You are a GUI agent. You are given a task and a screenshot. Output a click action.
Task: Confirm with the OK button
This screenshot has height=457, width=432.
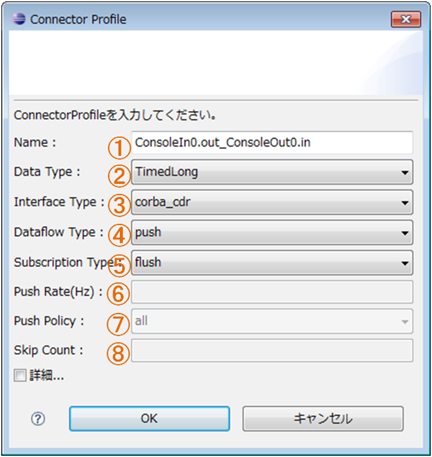149,418
